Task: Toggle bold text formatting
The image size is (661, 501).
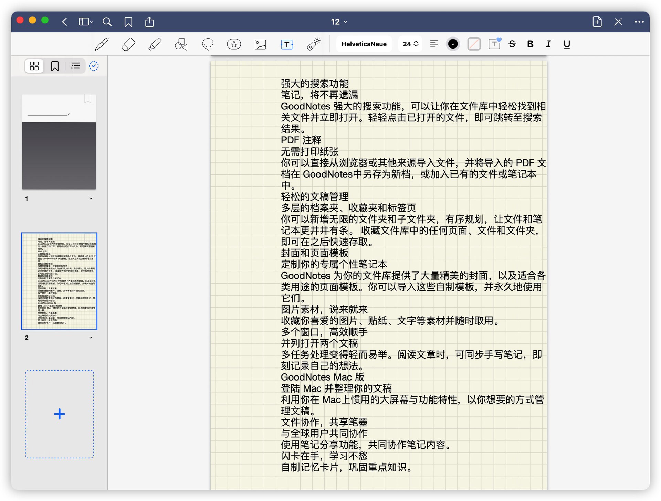Action: tap(530, 44)
